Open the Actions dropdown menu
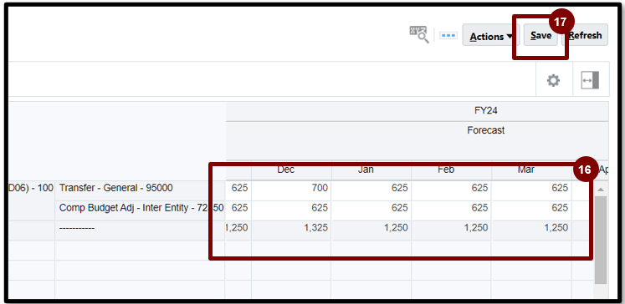Image resolution: width=625 pixels, height=304 pixels. [491, 36]
